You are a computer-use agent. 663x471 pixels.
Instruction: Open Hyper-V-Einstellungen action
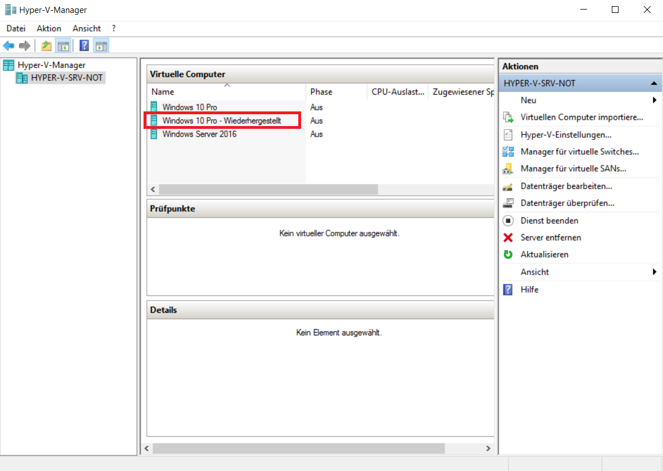click(566, 135)
